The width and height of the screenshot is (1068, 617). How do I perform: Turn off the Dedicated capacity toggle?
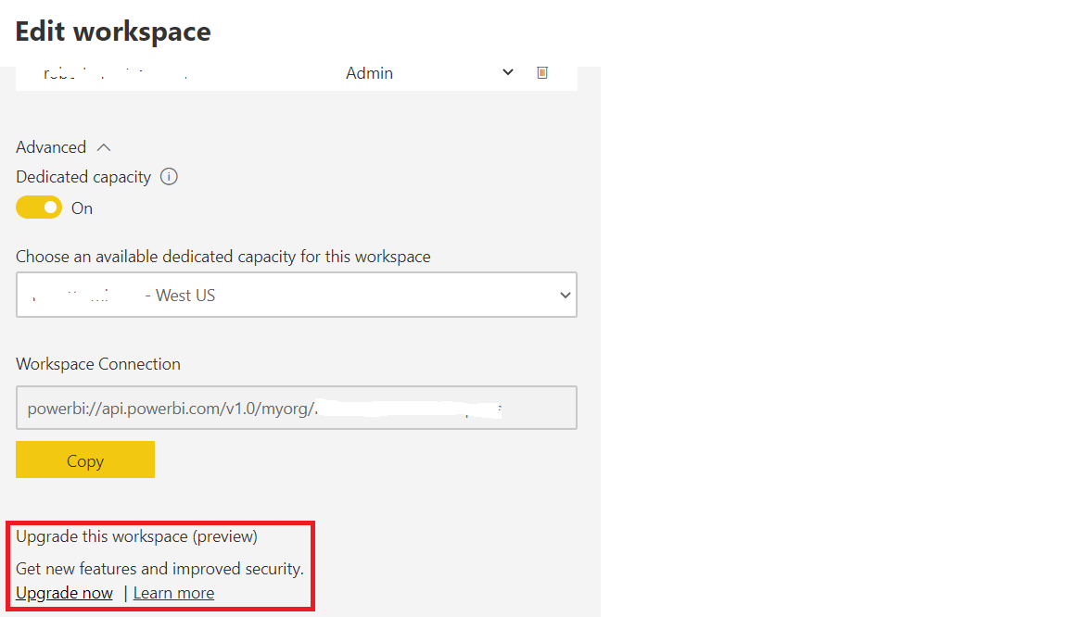39,208
